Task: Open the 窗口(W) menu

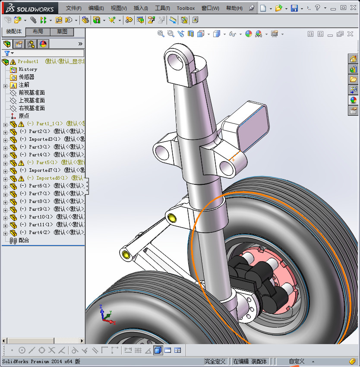Action: [x=210, y=8]
